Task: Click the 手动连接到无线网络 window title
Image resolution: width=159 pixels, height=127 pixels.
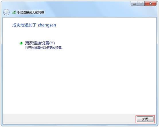Action: coord(31,12)
